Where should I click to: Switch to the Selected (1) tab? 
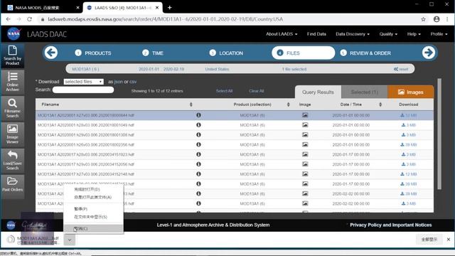tap(365, 92)
